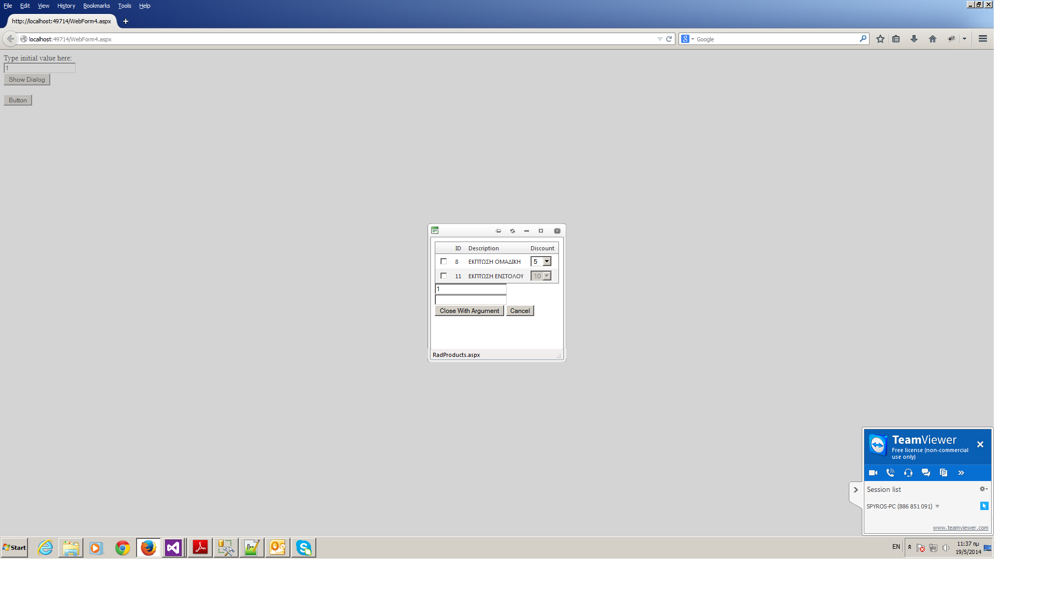Bookmark this page with star icon
The height and width of the screenshot is (600, 1060).
point(880,39)
